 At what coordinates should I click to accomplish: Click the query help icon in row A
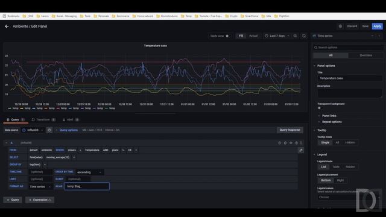tap(279, 143)
